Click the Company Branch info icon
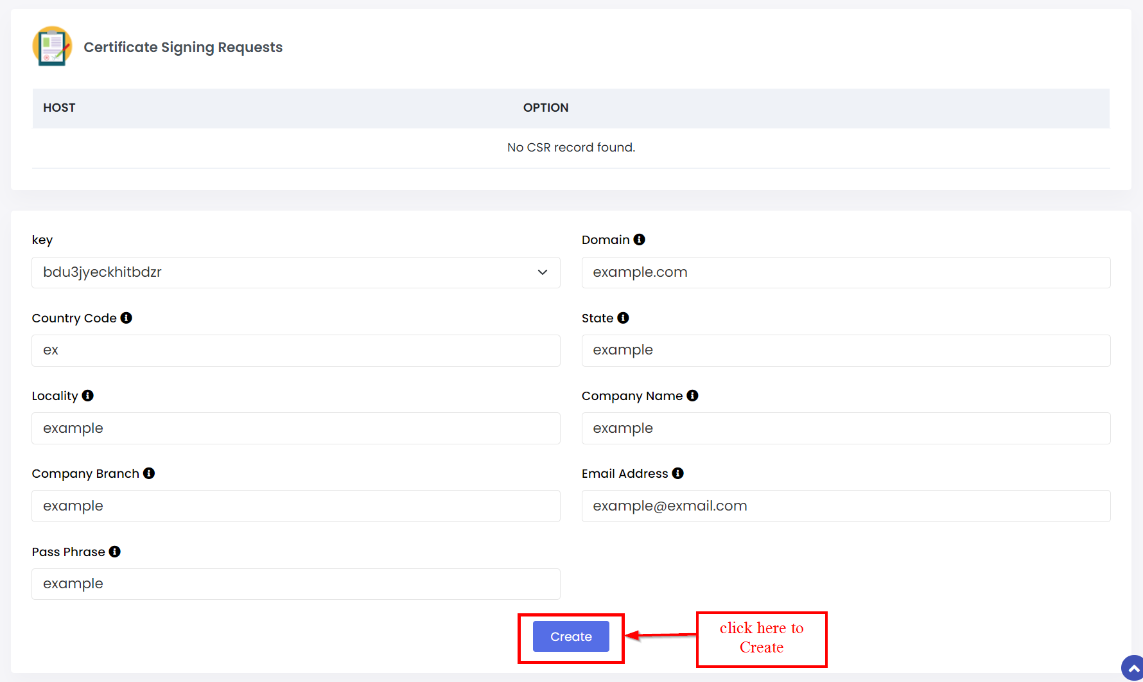 click(x=148, y=473)
